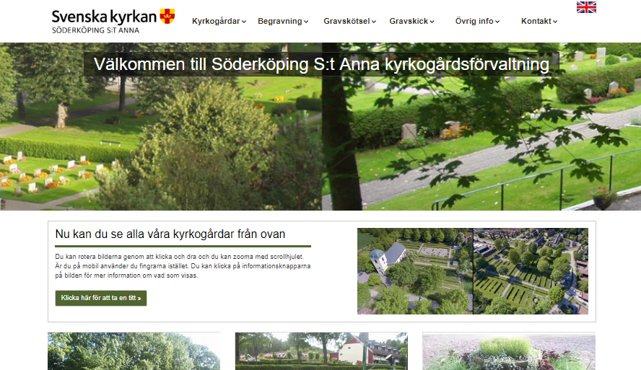Select the red building thumbnail at the bottom
This screenshot has width=641, height=370.
point(321,351)
